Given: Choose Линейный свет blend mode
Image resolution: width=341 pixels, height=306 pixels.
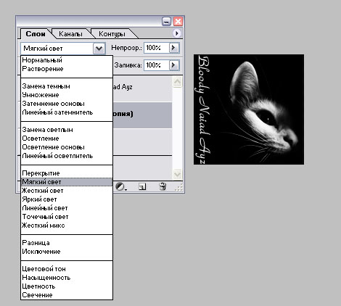Looking at the screenshot, I should click(x=67, y=208).
